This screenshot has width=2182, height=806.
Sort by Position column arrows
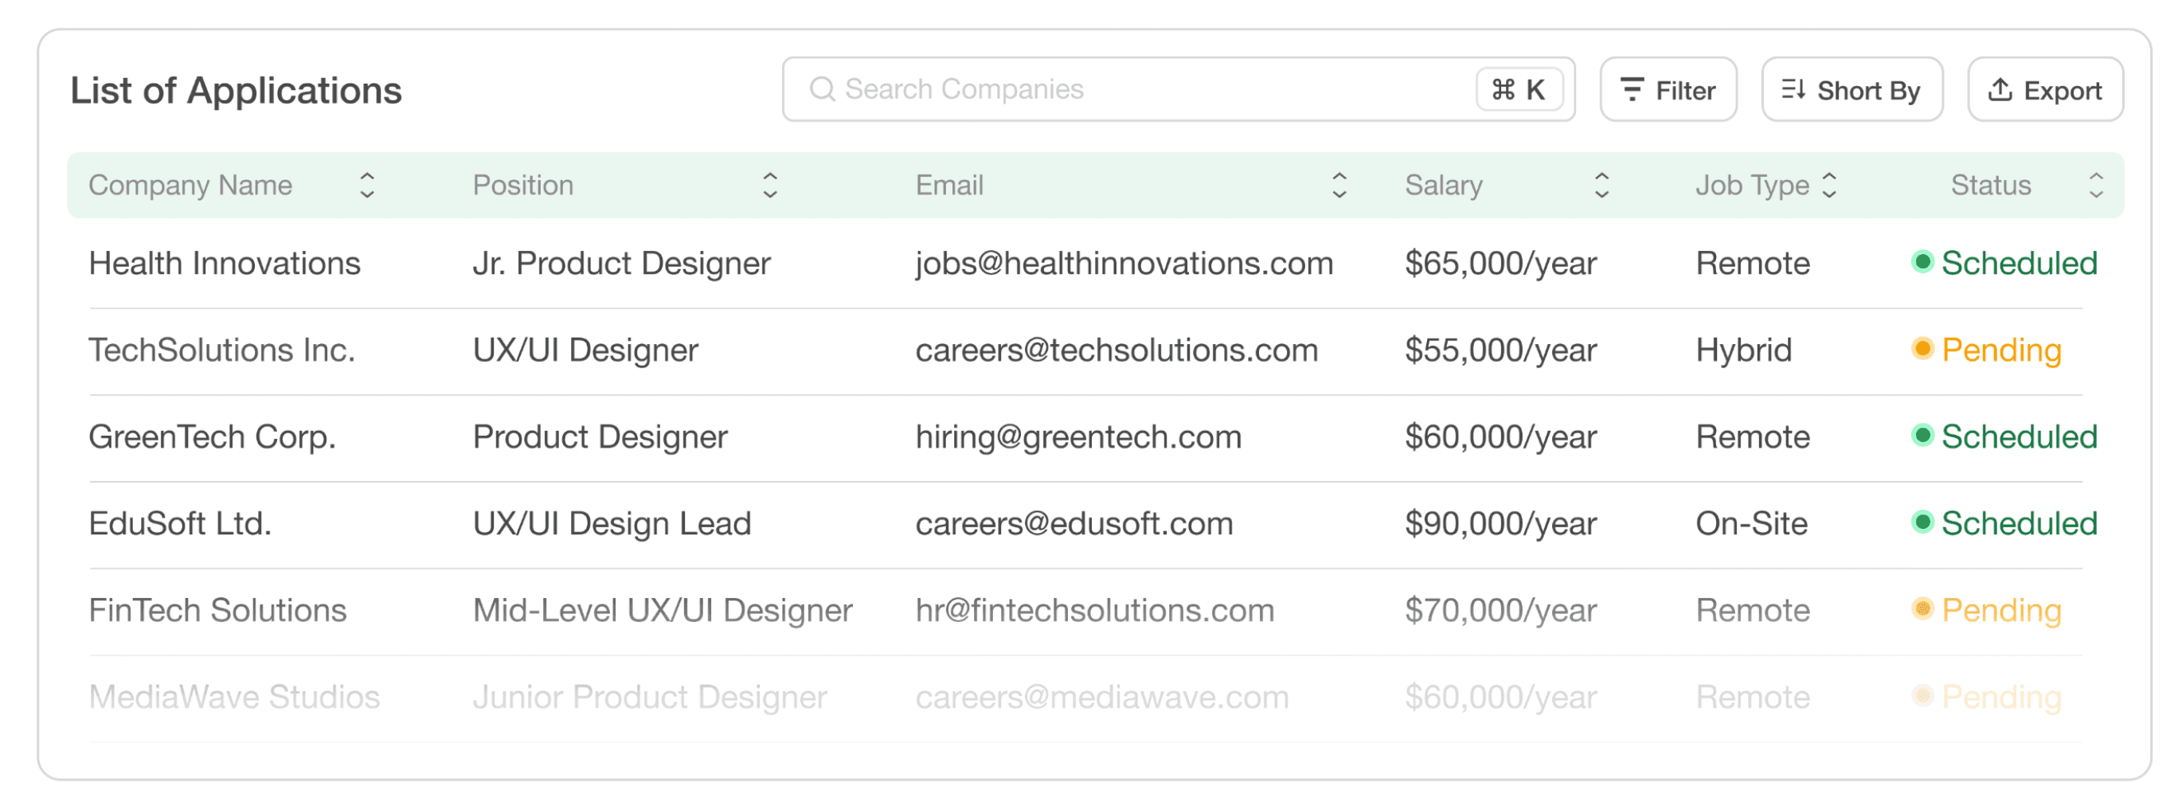click(x=769, y=185)
